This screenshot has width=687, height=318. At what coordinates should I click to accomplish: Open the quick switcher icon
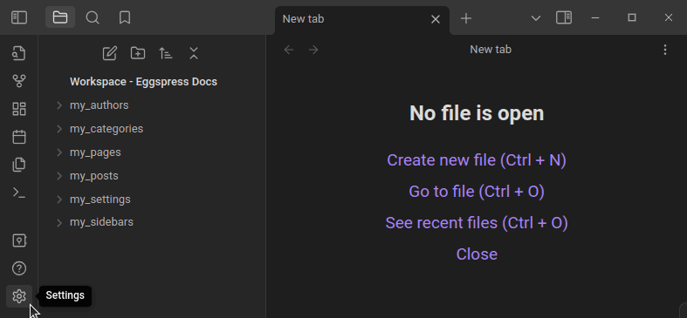tap(19, 53)
